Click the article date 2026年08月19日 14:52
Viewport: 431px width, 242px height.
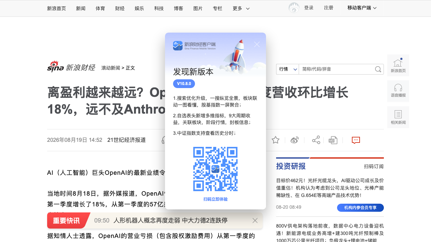(x=75, y=140)
